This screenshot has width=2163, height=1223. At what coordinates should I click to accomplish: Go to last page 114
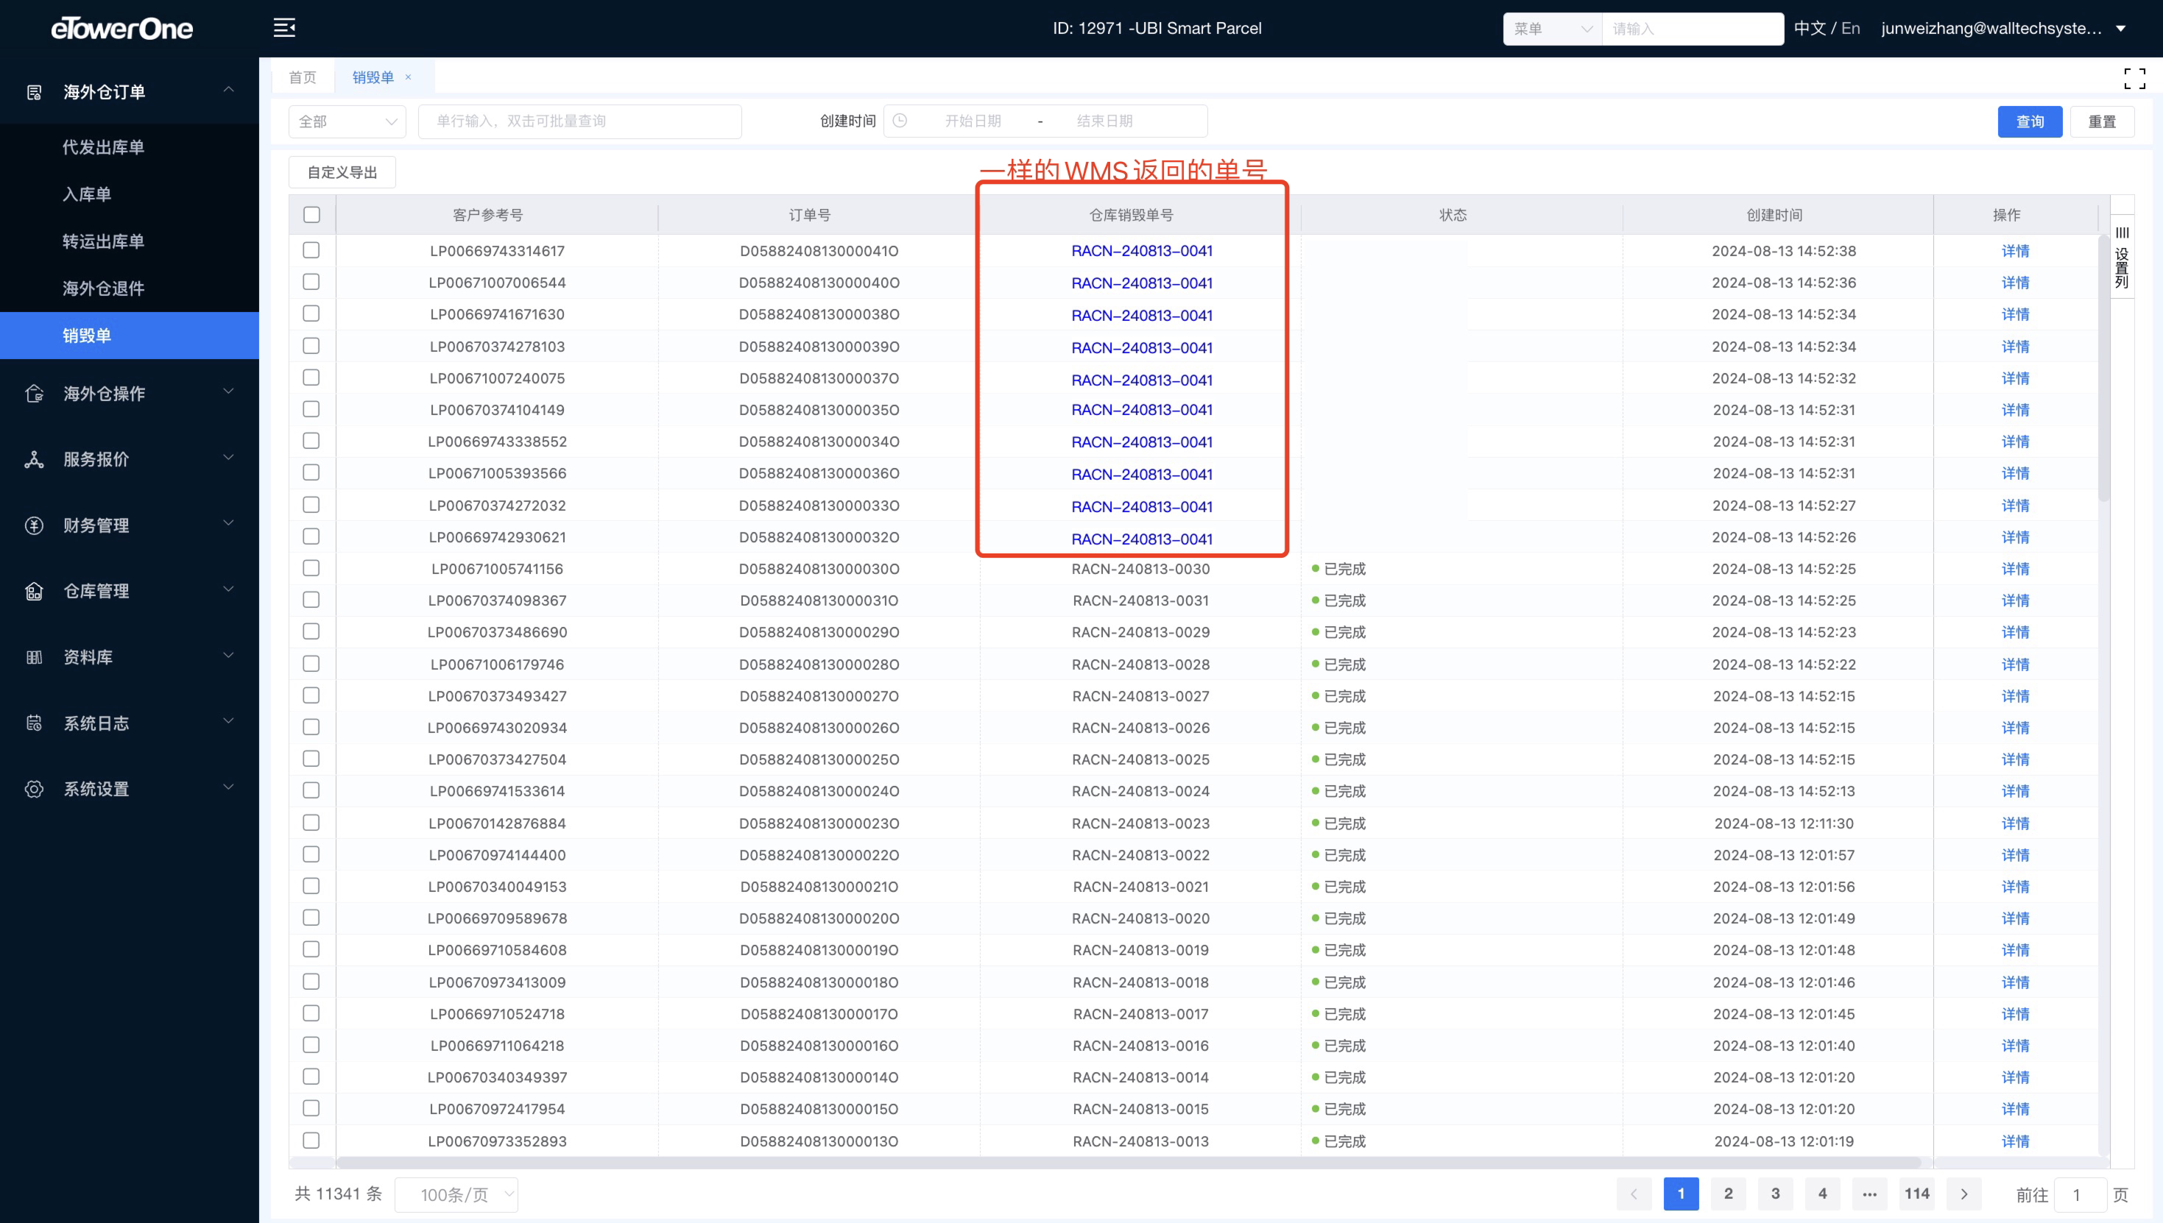[1917, 1194]
